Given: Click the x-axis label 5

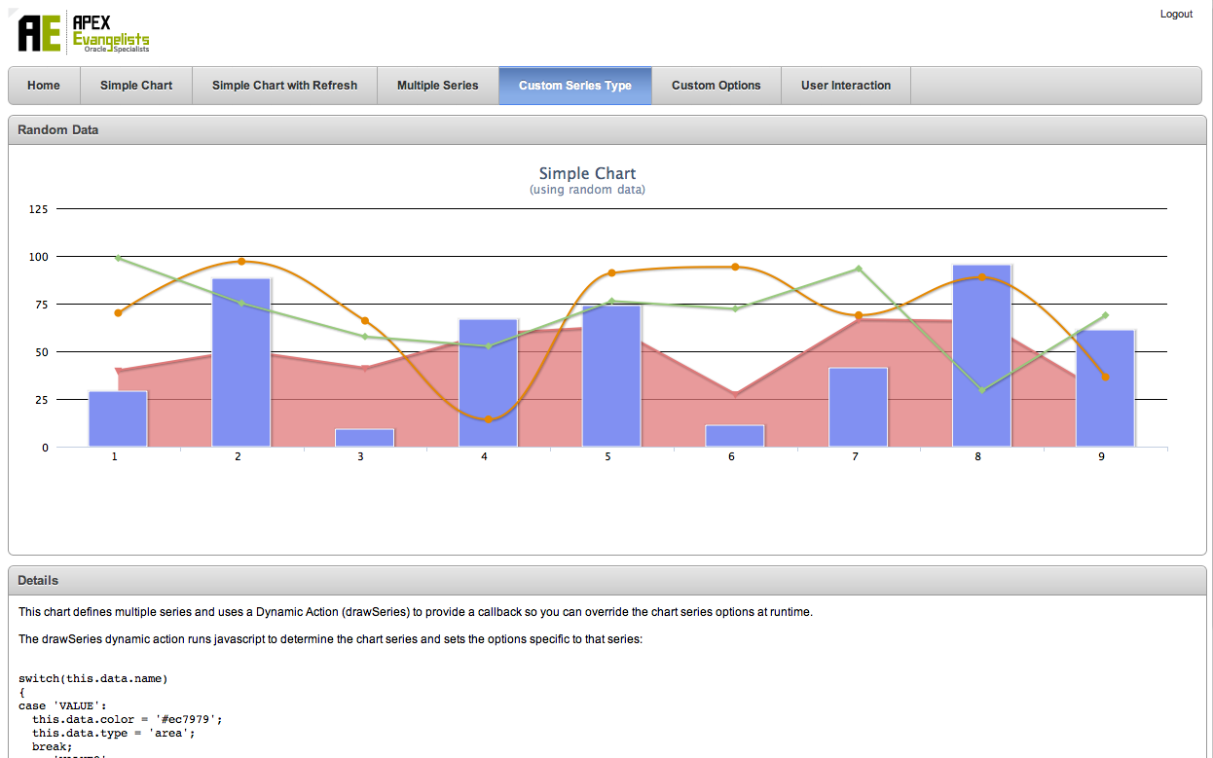Looking at the screenshot, I should click(x=606, y=454).
